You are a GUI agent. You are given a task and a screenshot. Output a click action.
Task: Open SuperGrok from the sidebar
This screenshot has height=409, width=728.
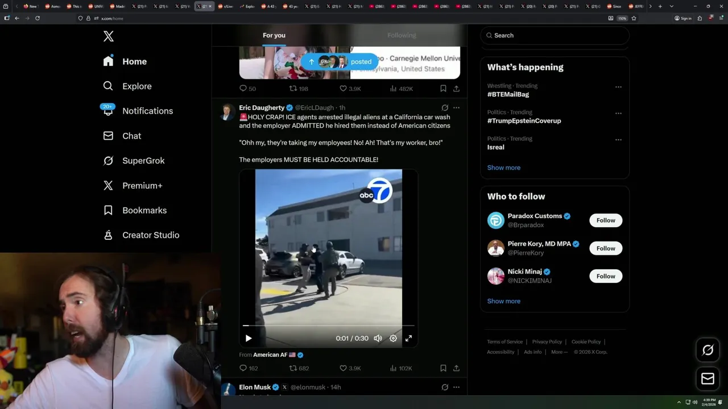[134, 161]
